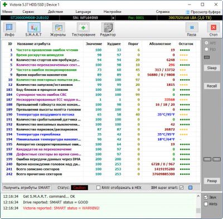Click Получить атрибуты SMART button
223x219 pixels.
click(x=27, y=188)
